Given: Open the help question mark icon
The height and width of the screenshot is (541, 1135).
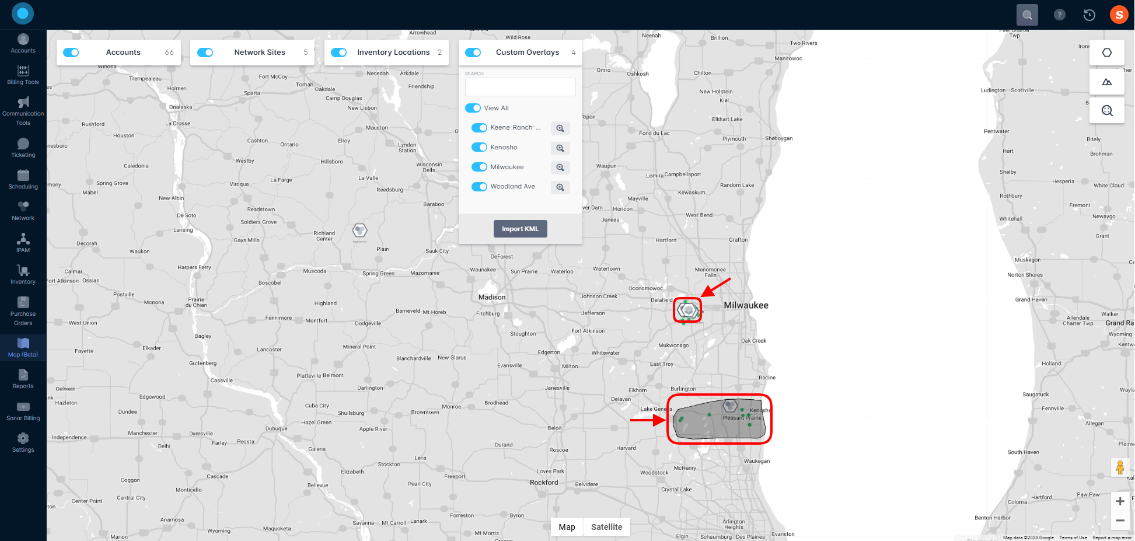Looking at the screenshot, I should click(x=1059, y=15).
